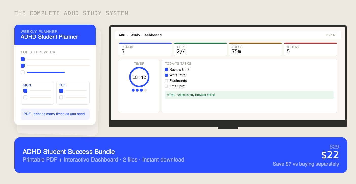Click the WEEKLY PLANNER label

(x=39, y=32)
